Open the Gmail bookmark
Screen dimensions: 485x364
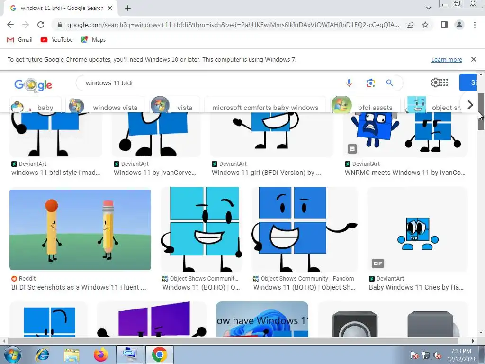[19, 40]
